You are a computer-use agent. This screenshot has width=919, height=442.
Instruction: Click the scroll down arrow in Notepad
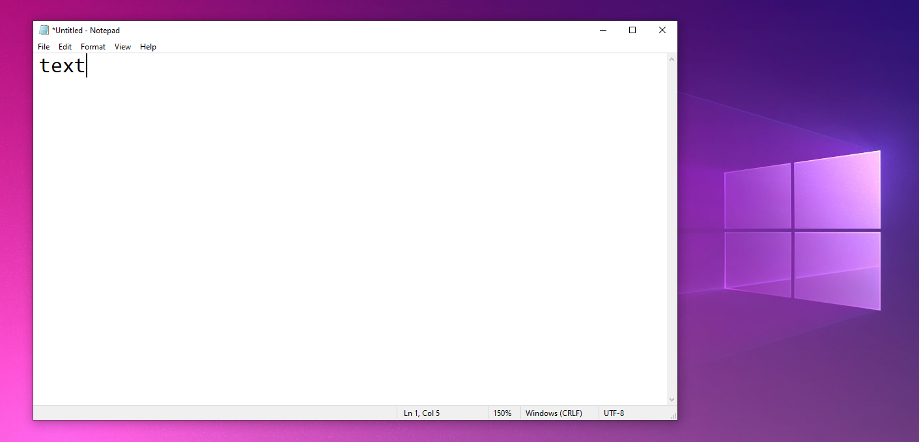[x=672, y=400]
